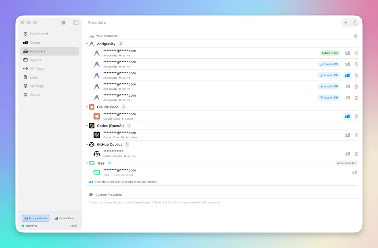Toggle menu bar chart for Trae account
This screenshot has width=378, height=248.
[x=354, y=173]
